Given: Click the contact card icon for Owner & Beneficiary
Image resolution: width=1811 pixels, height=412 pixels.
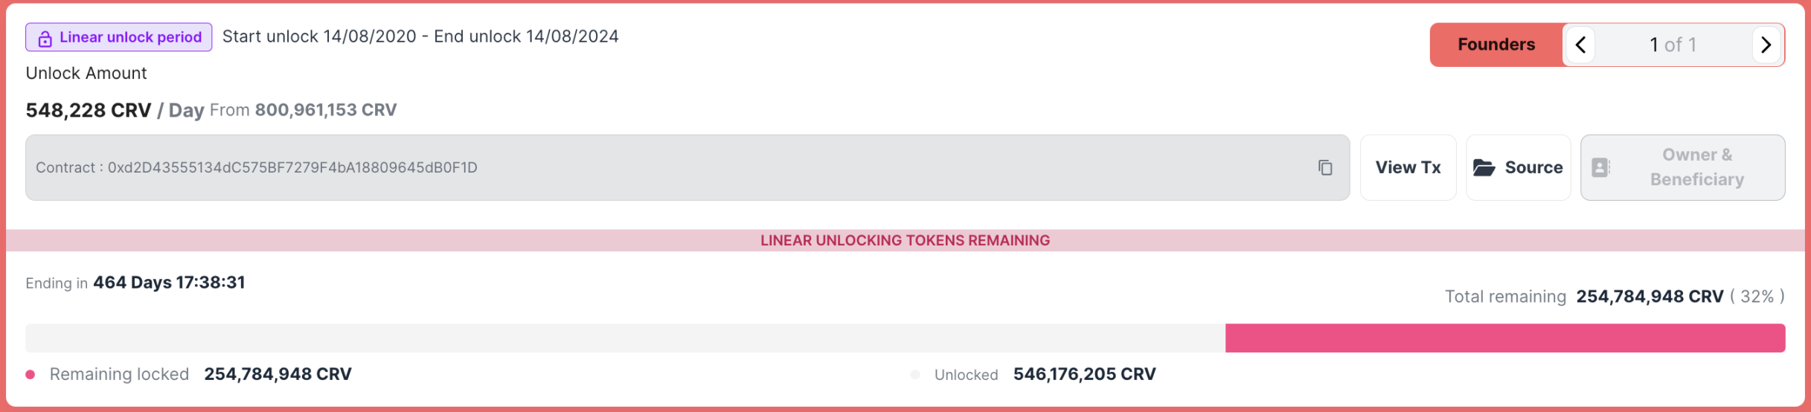Looking at the screenshot, I should [x=1600, y=167].
